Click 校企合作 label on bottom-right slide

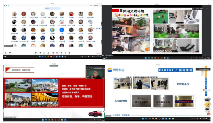pos(121,101)
